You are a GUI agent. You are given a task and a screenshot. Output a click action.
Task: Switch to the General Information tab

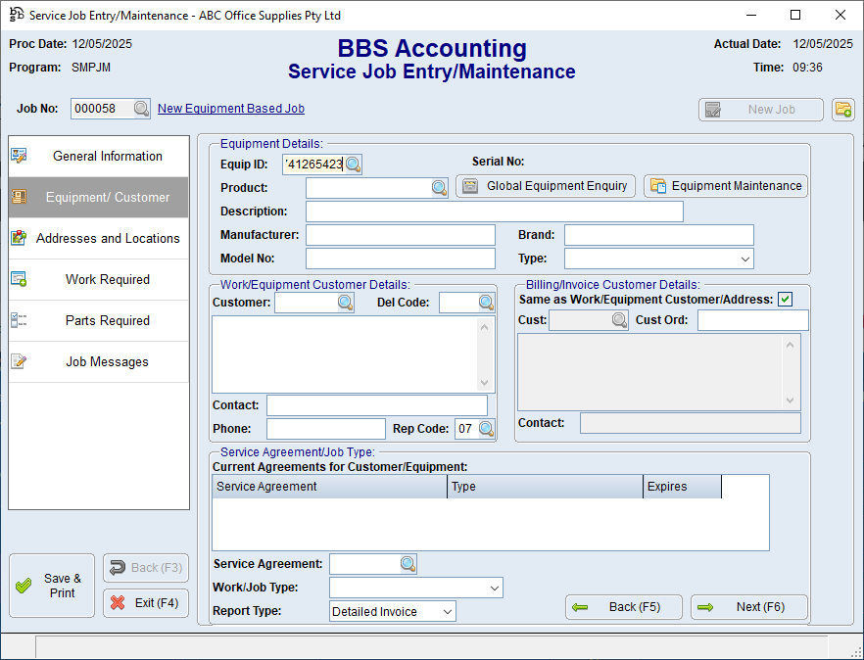pyautogui.click(x=99, y=157)
